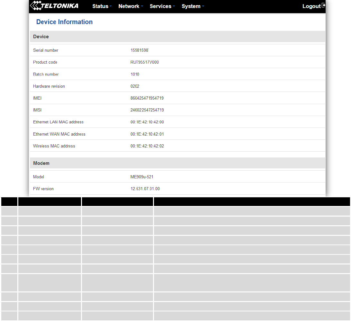Click the Ethernet WAN MAC address label

[59, 134]
